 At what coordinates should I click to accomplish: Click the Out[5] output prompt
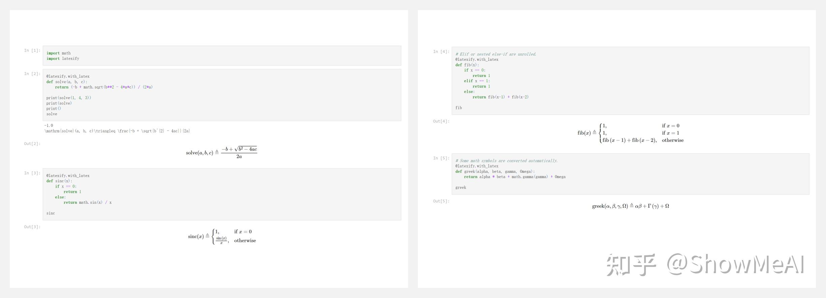(441, 201)
